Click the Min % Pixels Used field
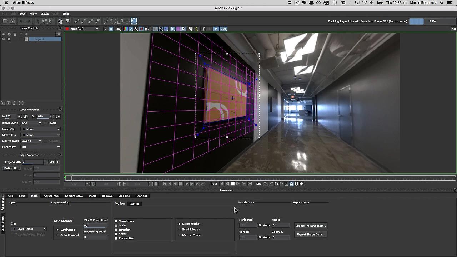The height and width of the screenshot is (257, 457). (95, 226)
